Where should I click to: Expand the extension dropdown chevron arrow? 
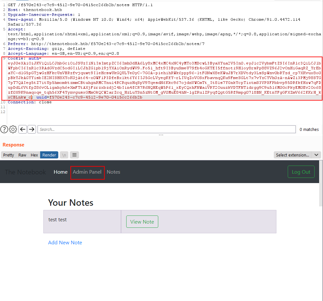click(x=316, y=155)
